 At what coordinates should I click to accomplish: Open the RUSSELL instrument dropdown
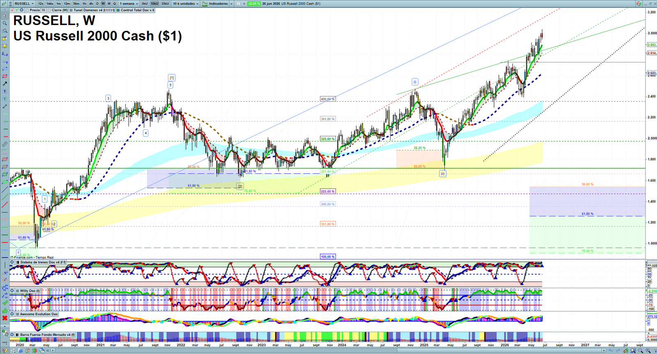[24, 4]
